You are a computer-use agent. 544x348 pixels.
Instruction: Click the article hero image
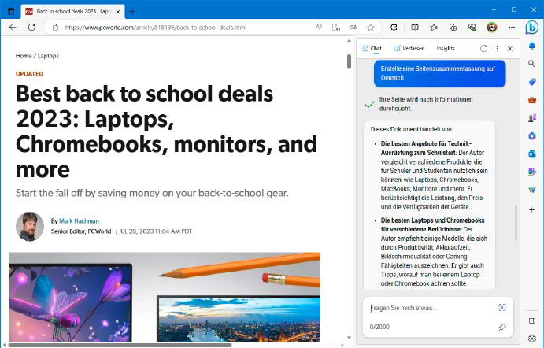(165, 297)
